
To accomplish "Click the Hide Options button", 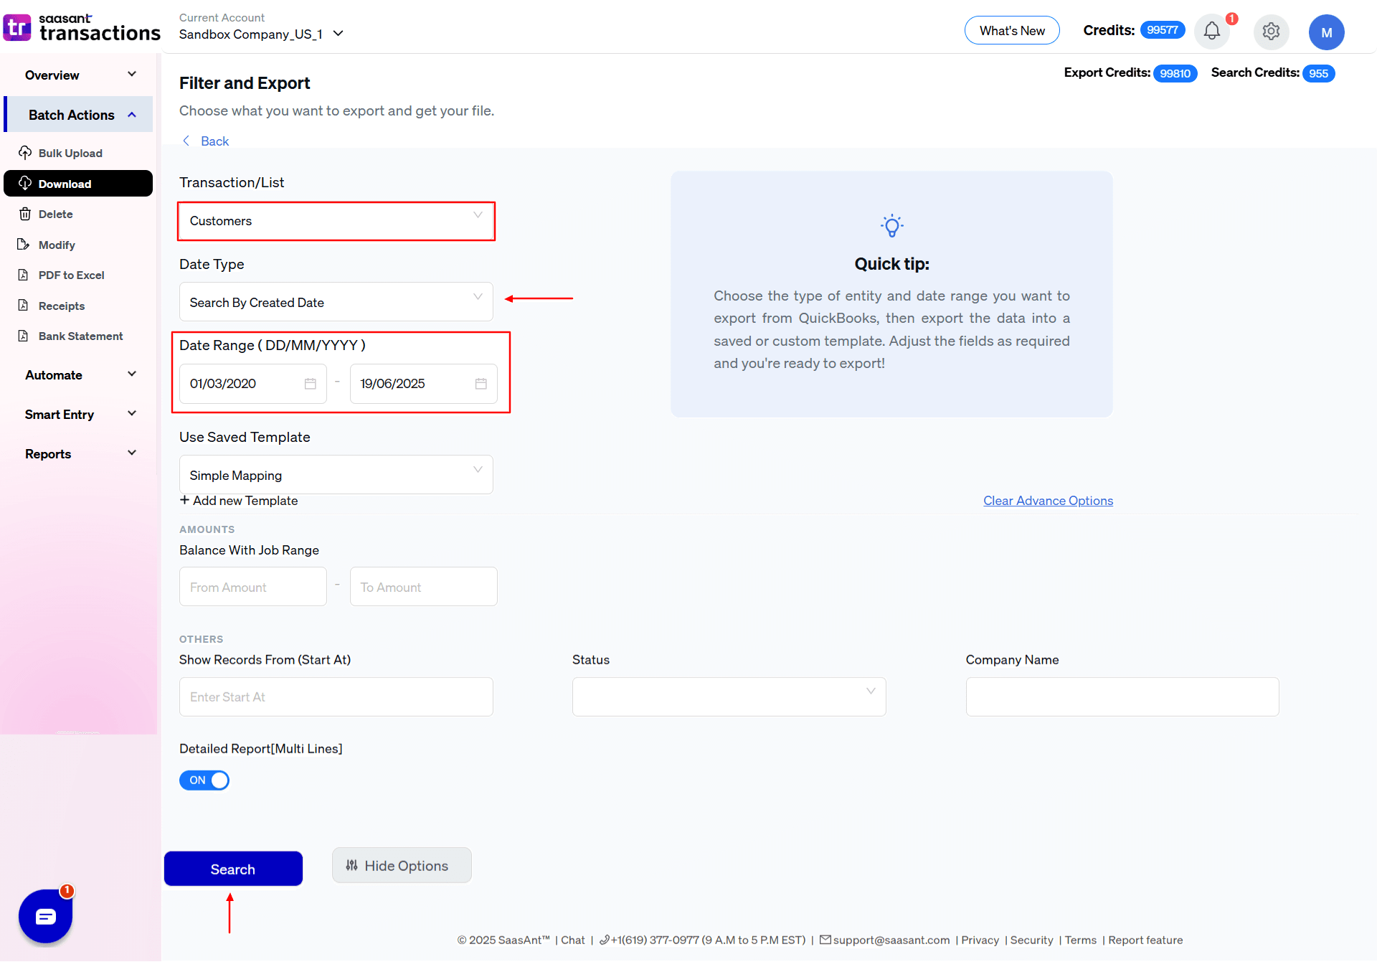I will pos(402,865).
